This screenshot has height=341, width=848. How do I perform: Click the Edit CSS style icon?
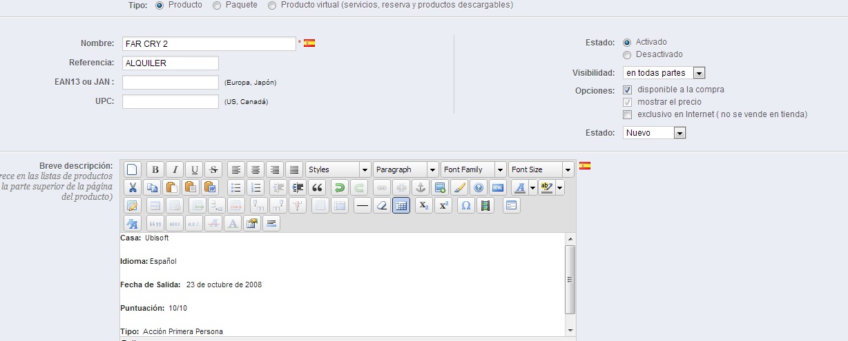132,223
